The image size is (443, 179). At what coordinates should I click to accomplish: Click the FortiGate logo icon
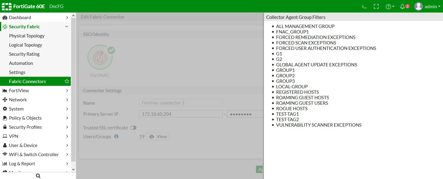click(6, 6)
